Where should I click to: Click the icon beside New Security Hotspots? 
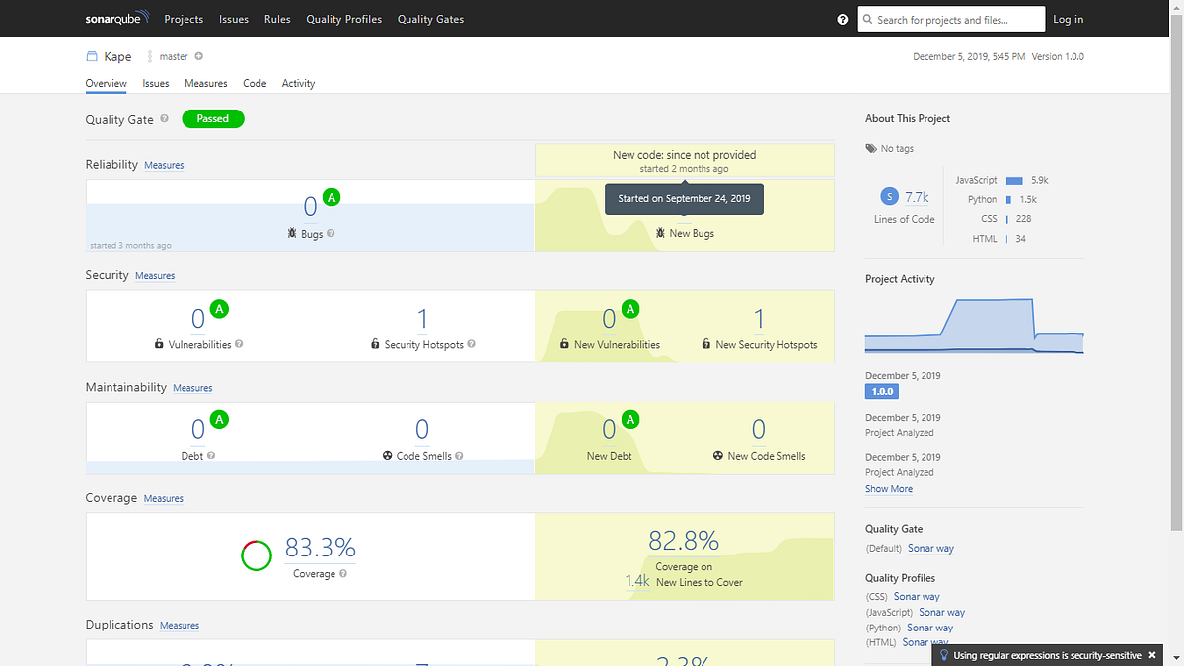point(706,345)
